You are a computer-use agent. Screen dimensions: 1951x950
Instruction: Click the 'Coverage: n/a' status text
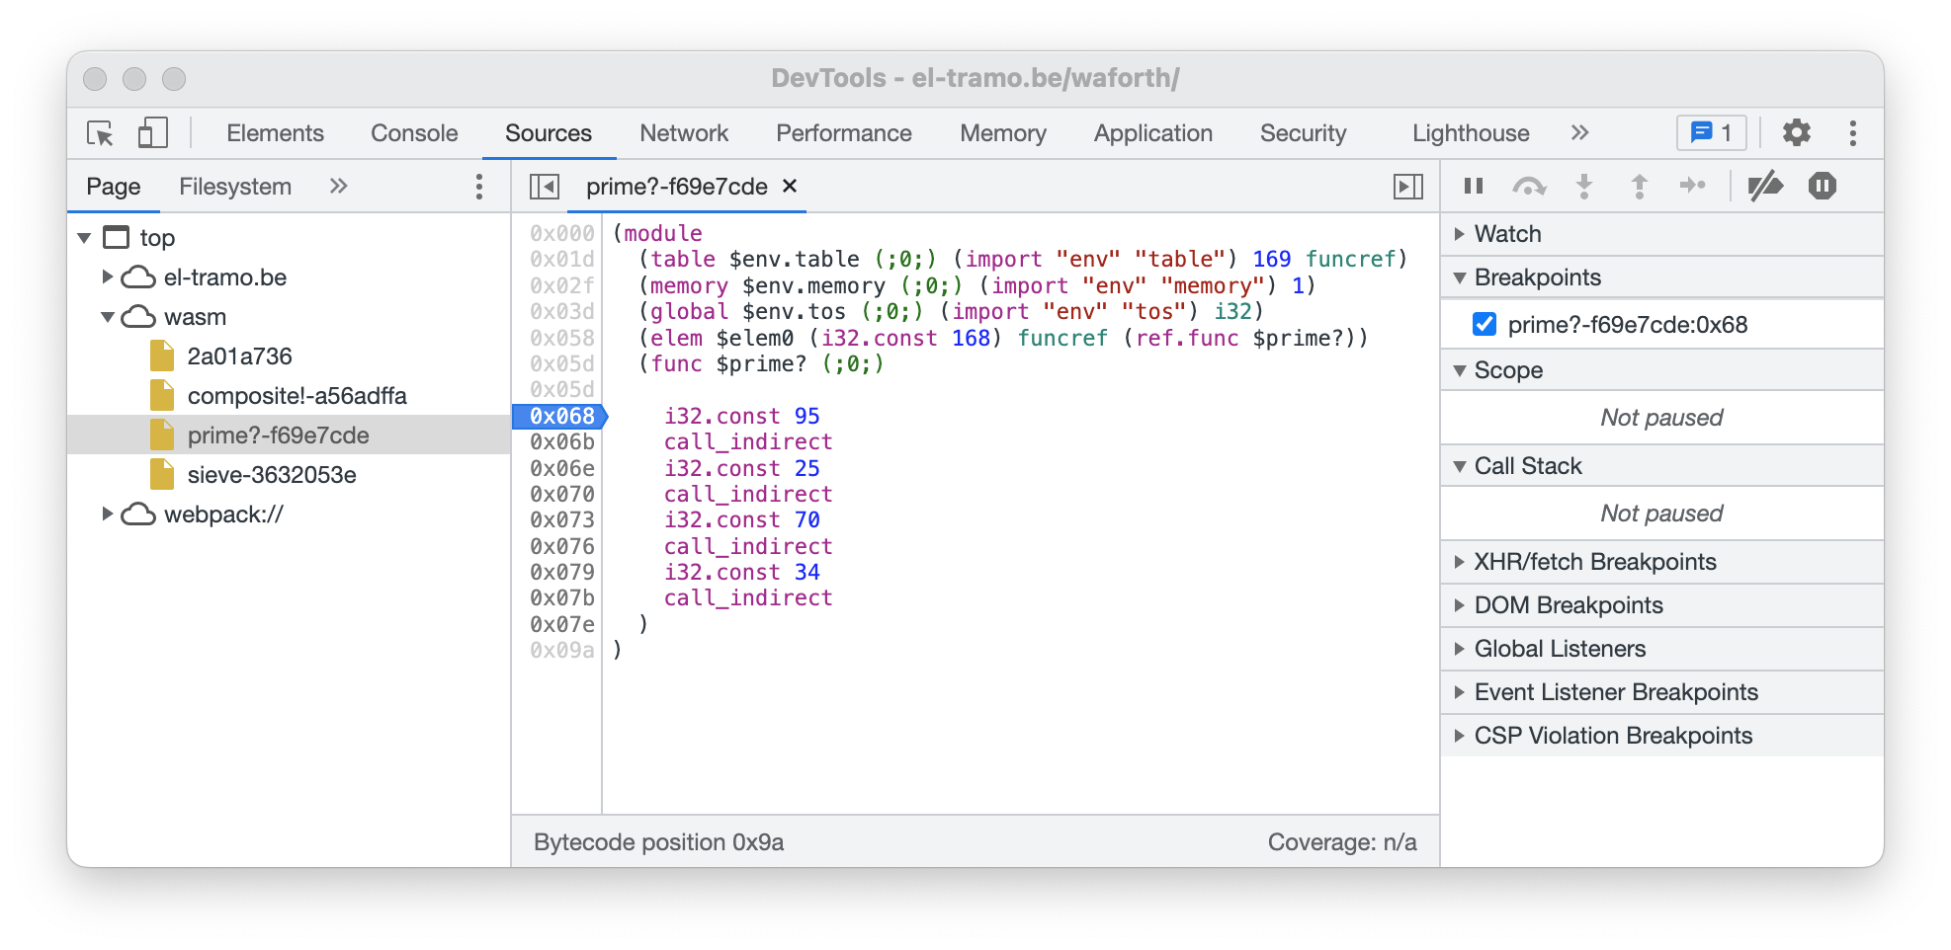1341,842
